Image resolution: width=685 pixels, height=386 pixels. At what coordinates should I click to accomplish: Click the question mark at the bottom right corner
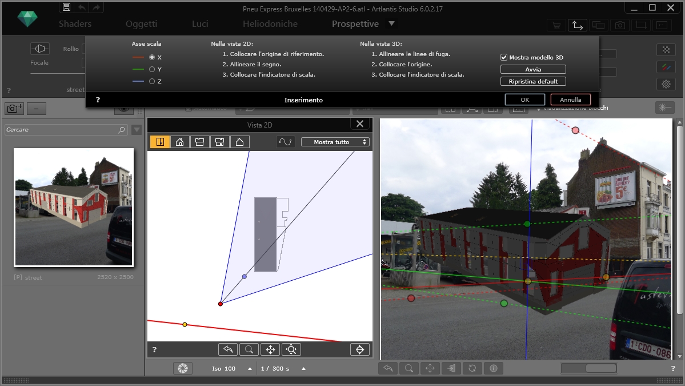[673, 368]
